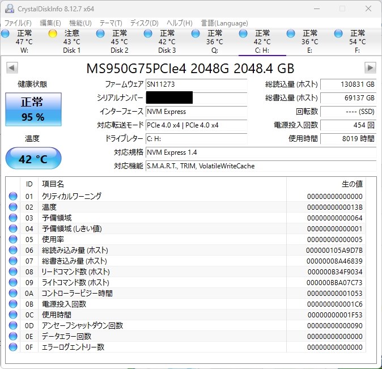Select the C: H: drive tab
Screen dimensions: 382x369
(x=262, y=41)
